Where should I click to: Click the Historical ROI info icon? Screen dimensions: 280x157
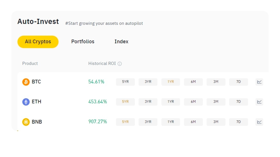(120, 64)
